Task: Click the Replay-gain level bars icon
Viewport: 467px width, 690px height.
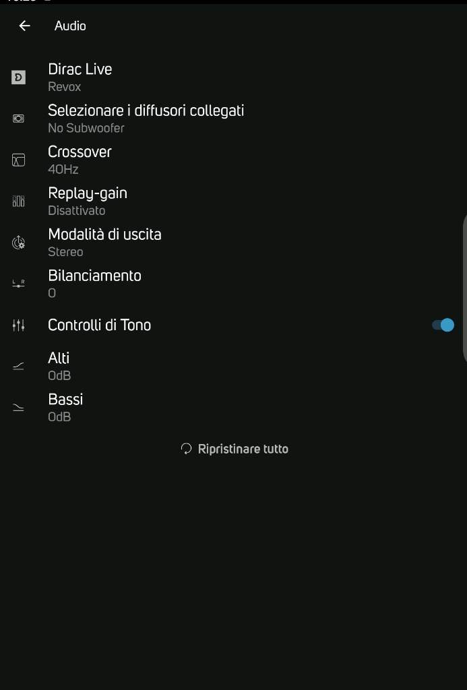Action: click(x=18, y=201)
